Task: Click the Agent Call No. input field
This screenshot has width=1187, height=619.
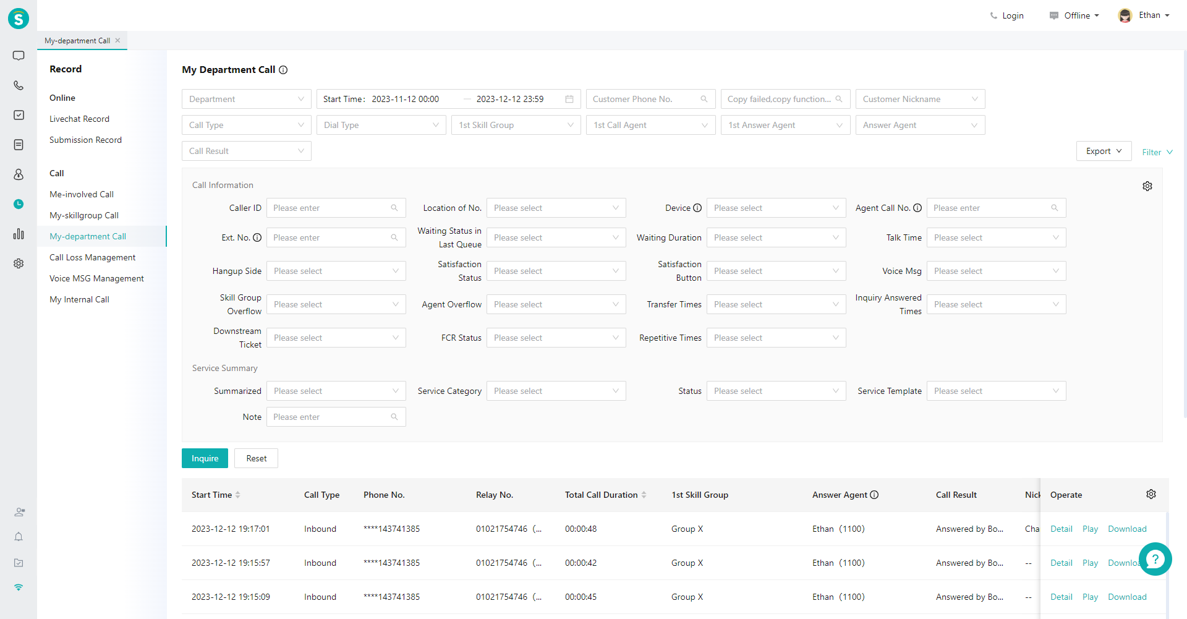Action: (997, 208)
